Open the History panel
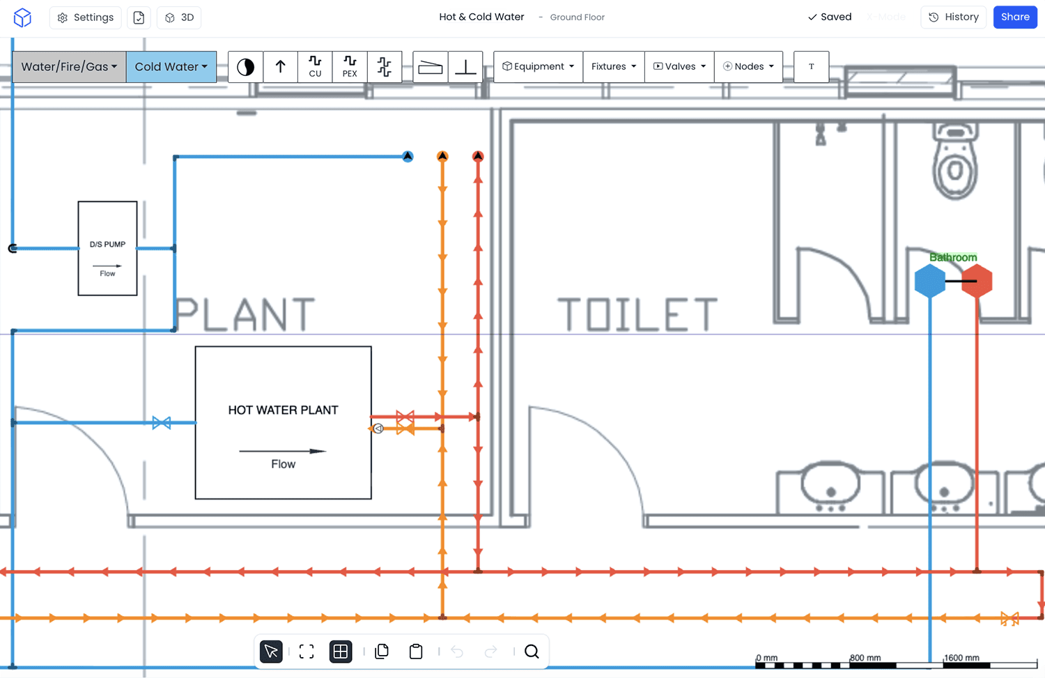1045x678 pixels. pos(954,17)
